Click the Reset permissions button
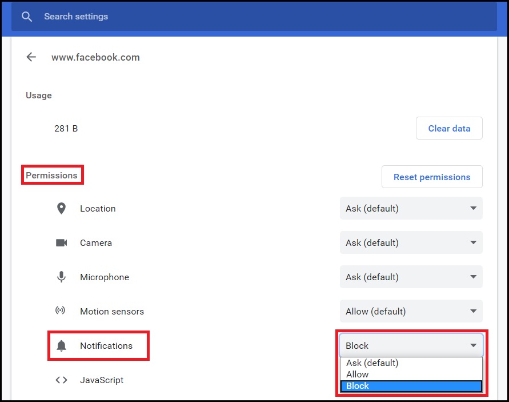 [432, 177]
